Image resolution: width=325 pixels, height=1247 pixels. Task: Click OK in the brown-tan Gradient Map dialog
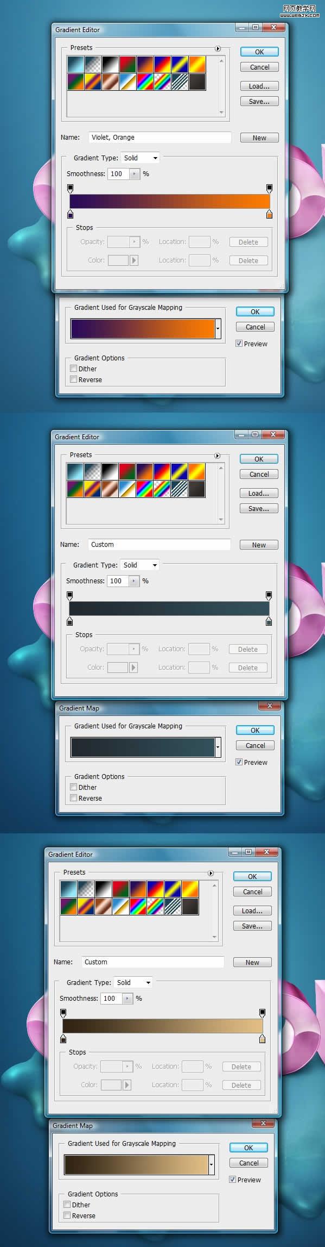pos(248,1148)
